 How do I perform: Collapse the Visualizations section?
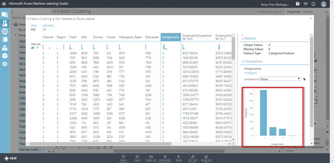pyautogui.click(x=243, y=61)
